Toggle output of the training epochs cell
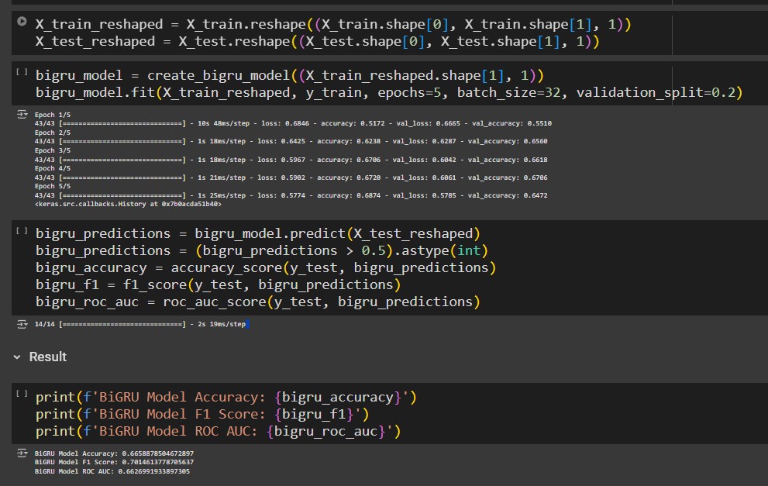 22,115
